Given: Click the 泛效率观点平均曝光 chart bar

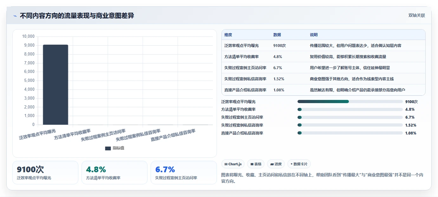Looking at the screenshot, I should (x=56, y=85).
